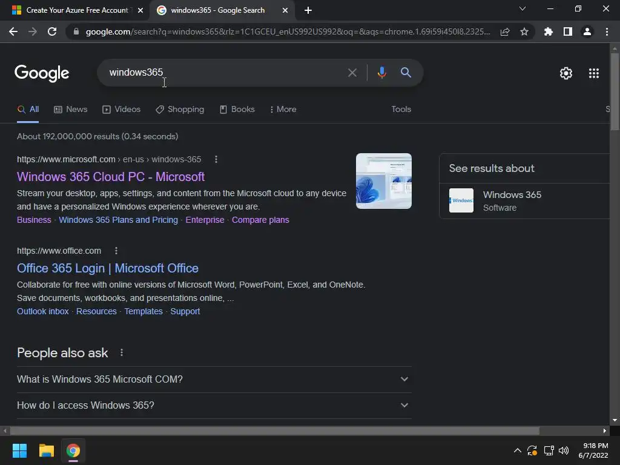620x465 pixels.
Task: Click Chrome icon in taskbar
Action: (x=73, y=450)
